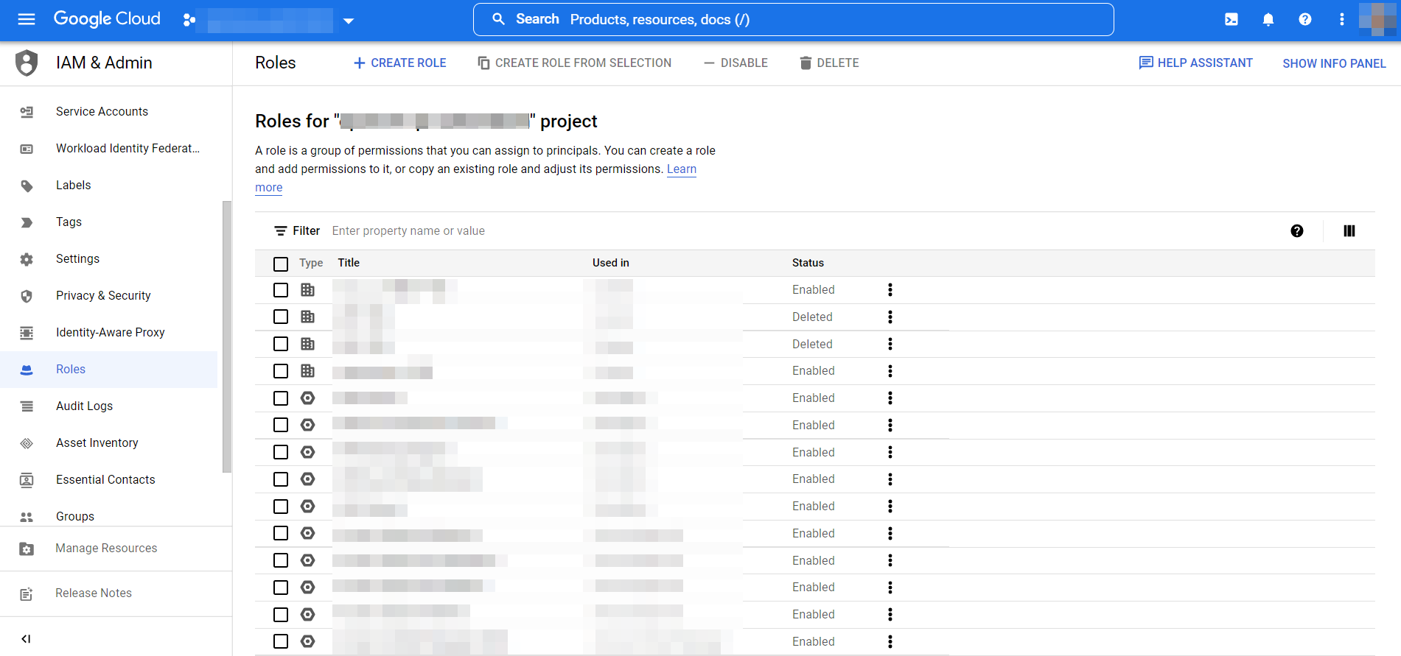Click the Show Info Panel button
Viewport: 1401px width, 656px height.
[x=1334, y=63]
